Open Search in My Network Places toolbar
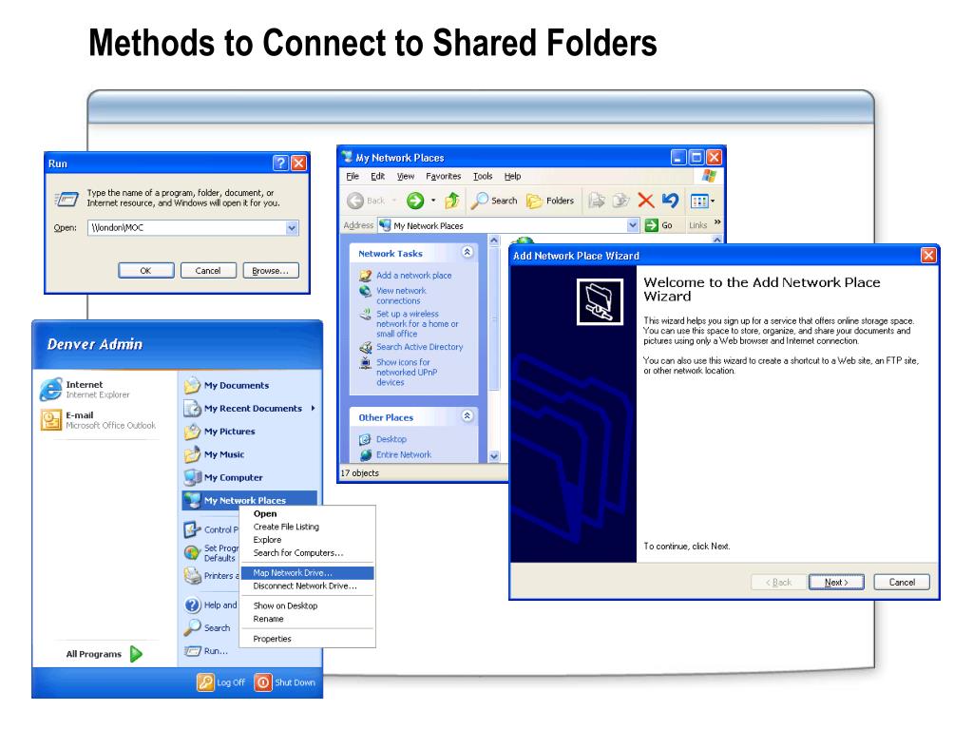 pos(494,201)
